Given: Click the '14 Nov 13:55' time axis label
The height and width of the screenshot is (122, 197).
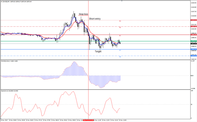Looking at the screenshot, I should (123, 120).
